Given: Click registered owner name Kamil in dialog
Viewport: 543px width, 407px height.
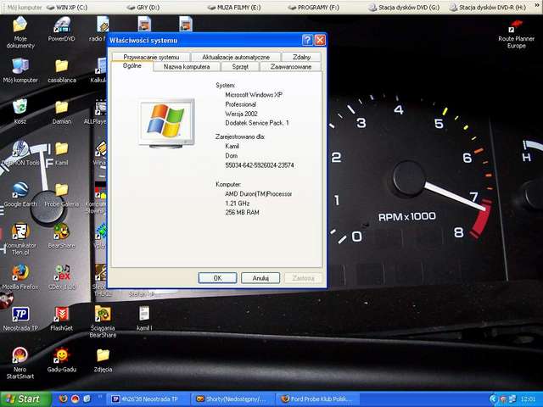Looking at the screenshot, I should tap(232, 146).
